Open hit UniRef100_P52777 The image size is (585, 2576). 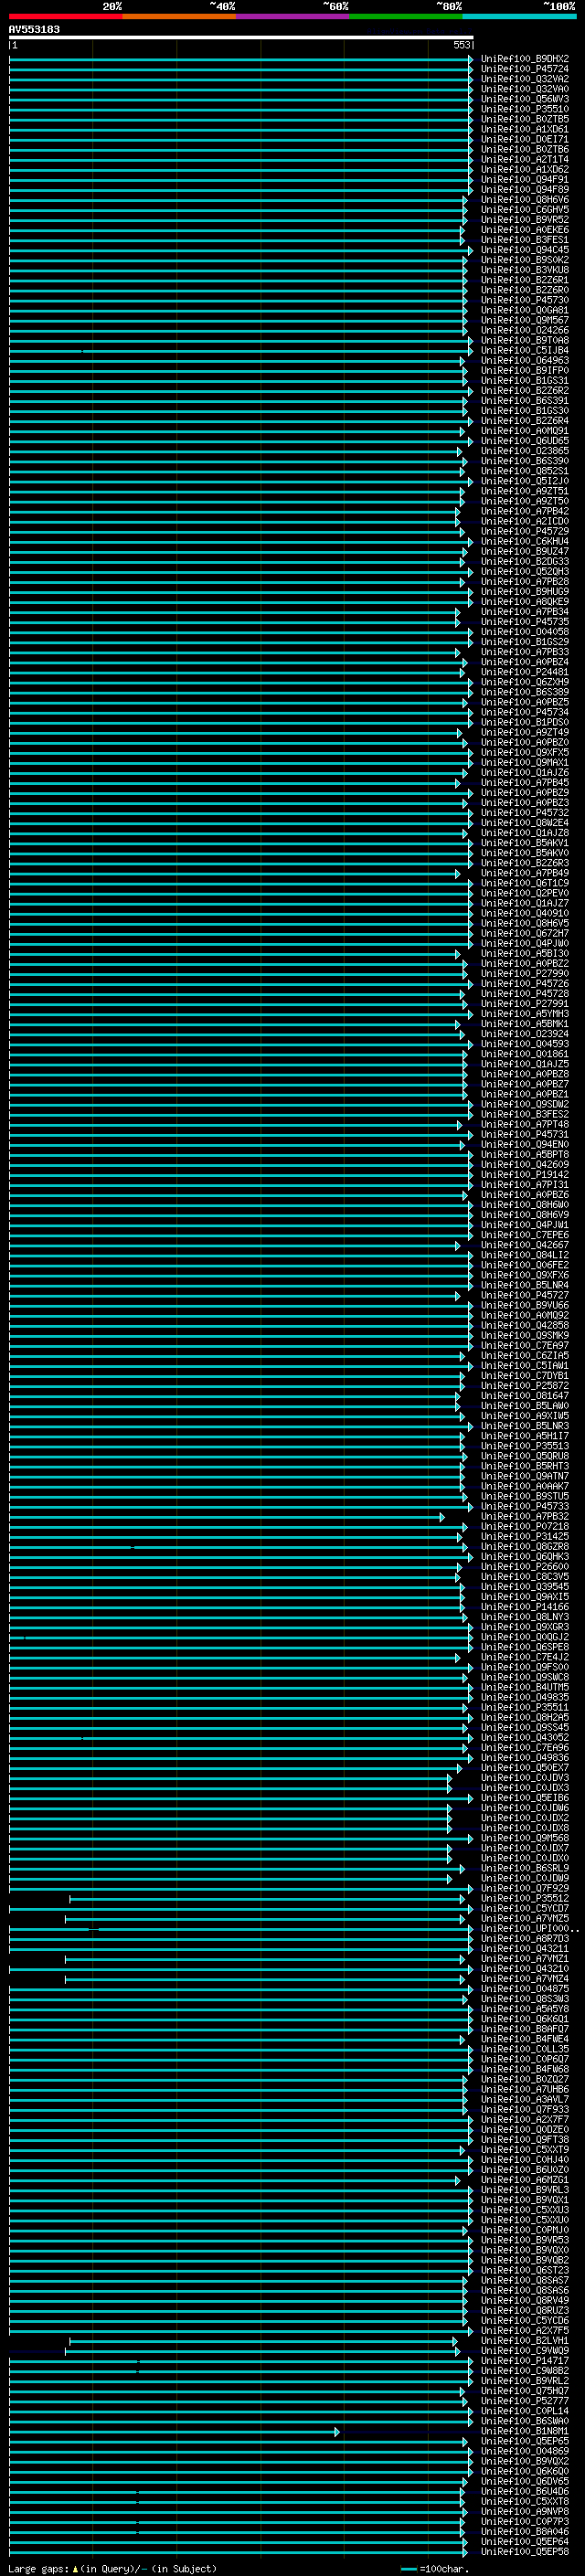pyautogui.click(x=525, y=2400)
